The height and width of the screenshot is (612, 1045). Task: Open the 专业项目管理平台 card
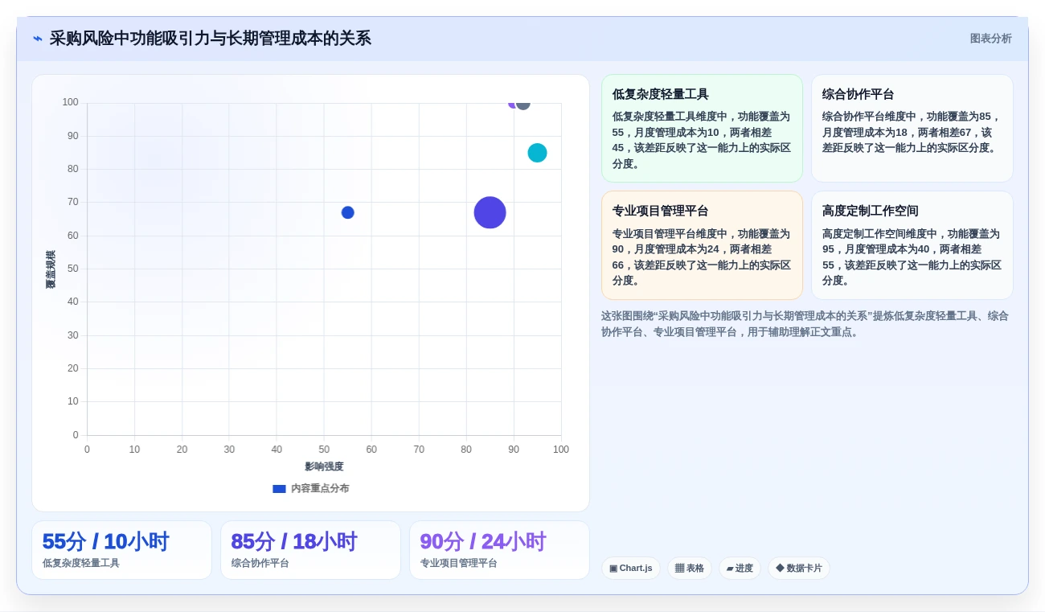coord(702,245)
